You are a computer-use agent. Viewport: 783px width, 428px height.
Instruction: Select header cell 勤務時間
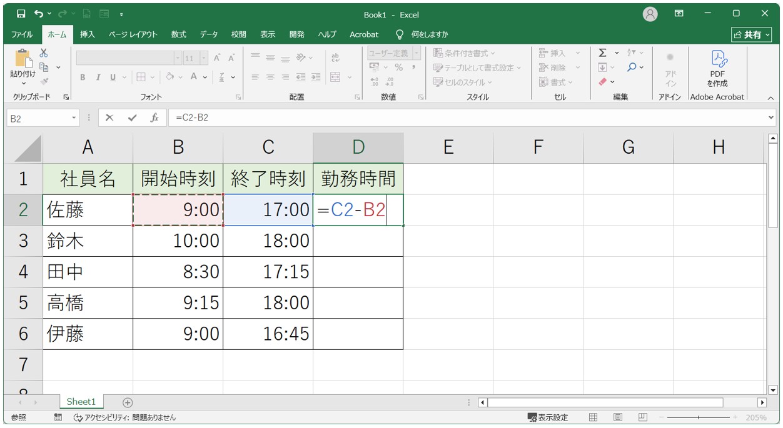click(x=358, y=179)
